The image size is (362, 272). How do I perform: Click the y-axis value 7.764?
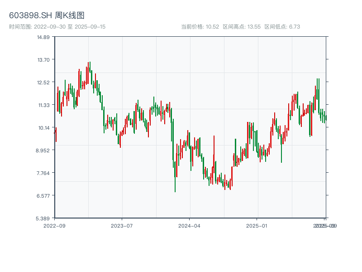[x=43, y=173]
